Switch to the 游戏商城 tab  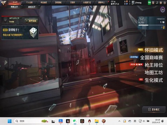tap(58, 2)
